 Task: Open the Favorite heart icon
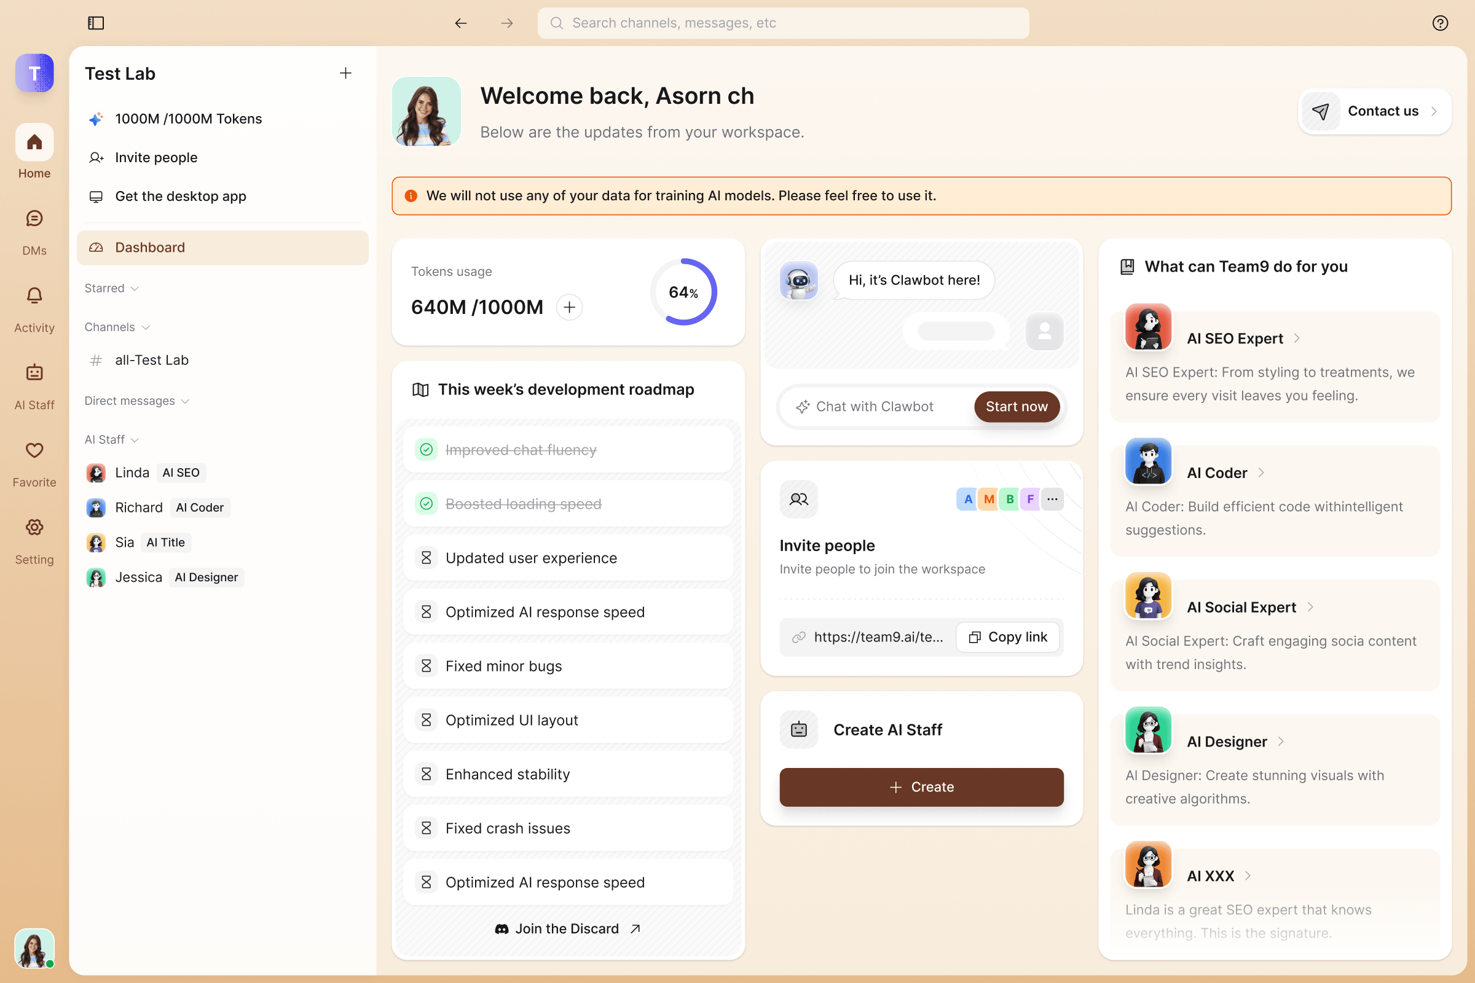point(34,450)
